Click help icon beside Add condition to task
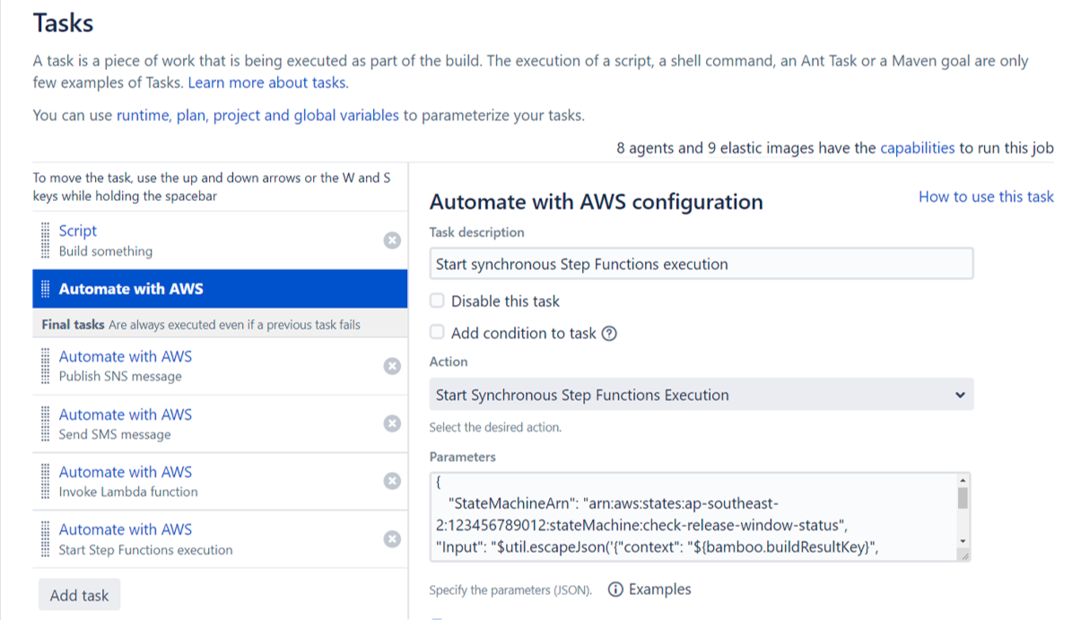This screenshot has width=1089, height=620. click(610, 334)
